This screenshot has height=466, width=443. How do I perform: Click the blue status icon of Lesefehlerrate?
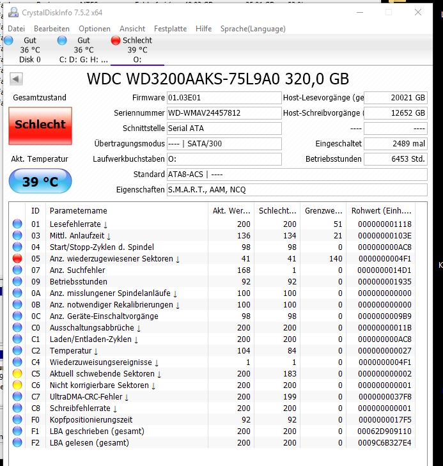(x=17, y=224)
